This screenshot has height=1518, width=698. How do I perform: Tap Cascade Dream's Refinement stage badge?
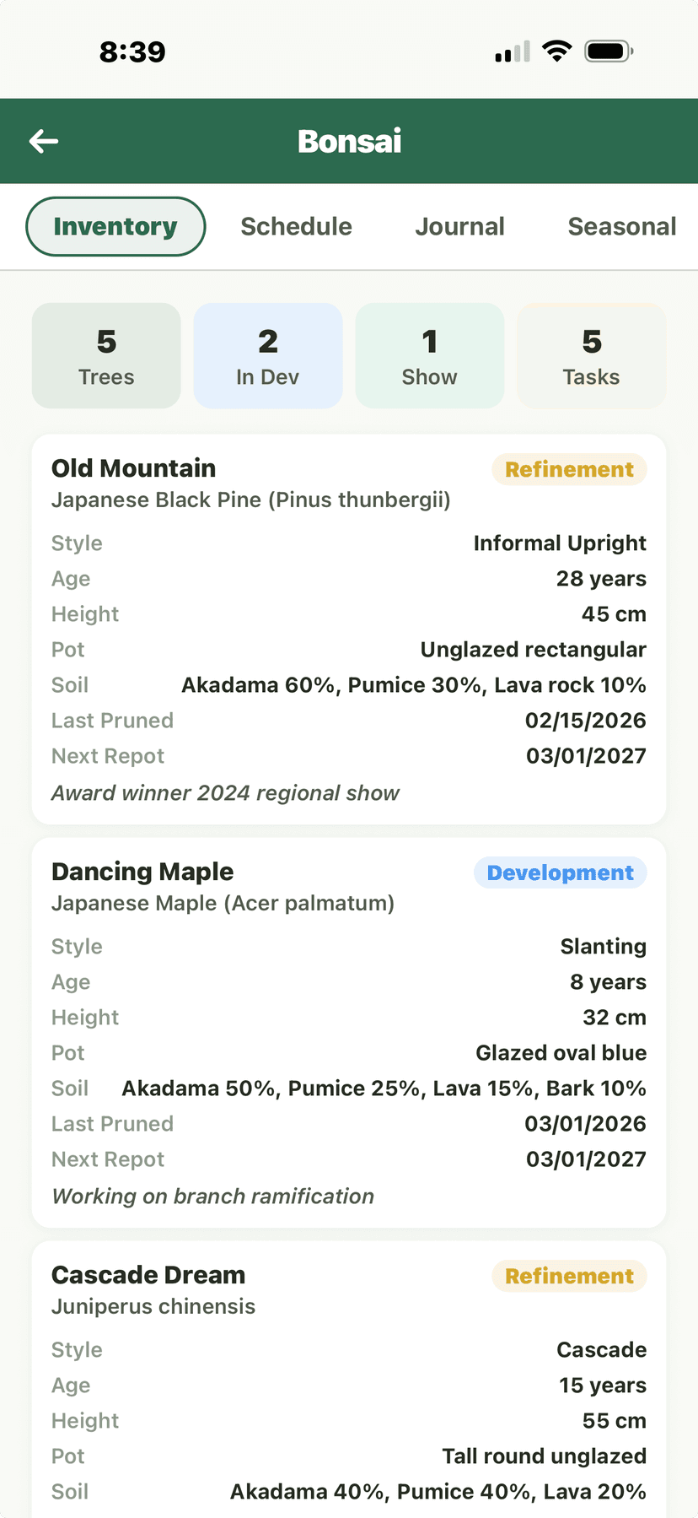(569, 1276)
